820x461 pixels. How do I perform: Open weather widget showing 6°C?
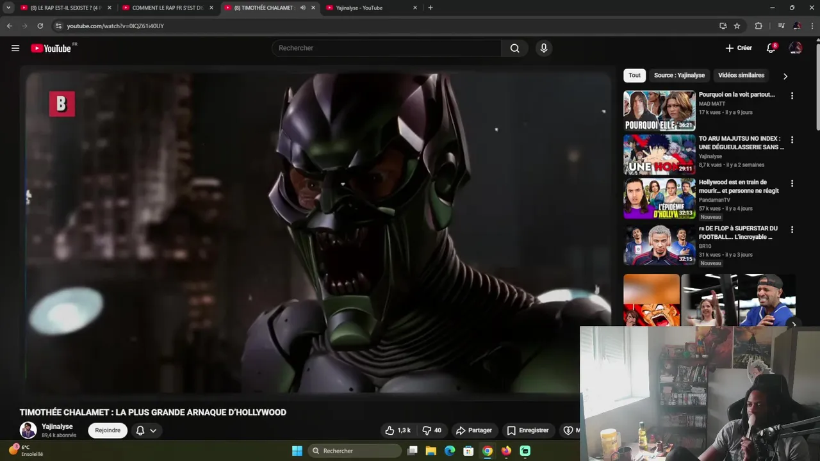coord(26,451)
